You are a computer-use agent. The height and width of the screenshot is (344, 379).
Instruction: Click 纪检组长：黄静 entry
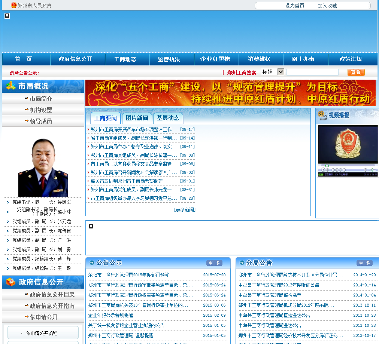click(42, 259)
